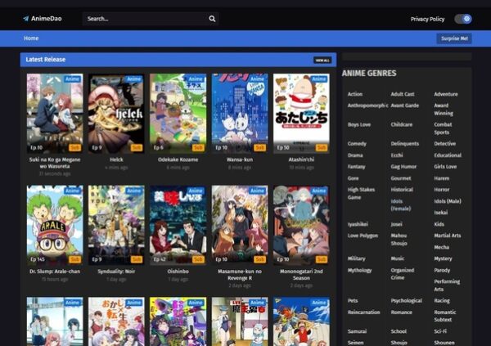Select the Martial Arts genre
This screenshot has width=491, height=346.
[447, 236]
